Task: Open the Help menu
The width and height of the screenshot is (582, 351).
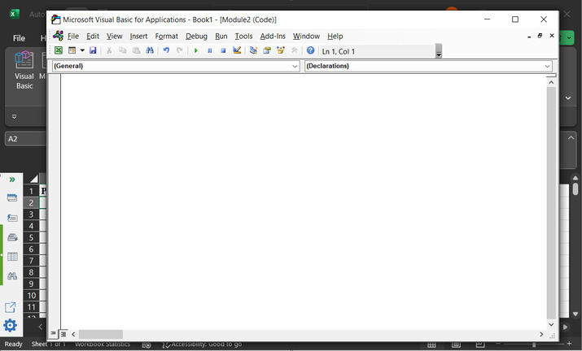Action: tap(335, 37)
